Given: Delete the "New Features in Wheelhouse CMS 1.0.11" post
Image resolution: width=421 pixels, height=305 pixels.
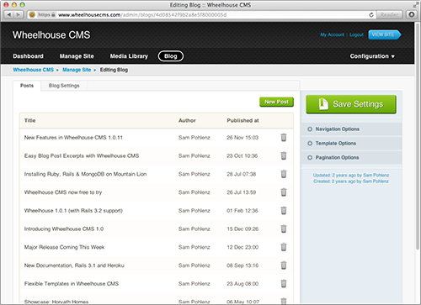Looking at the screenshot, I should [x=284, y=137].
